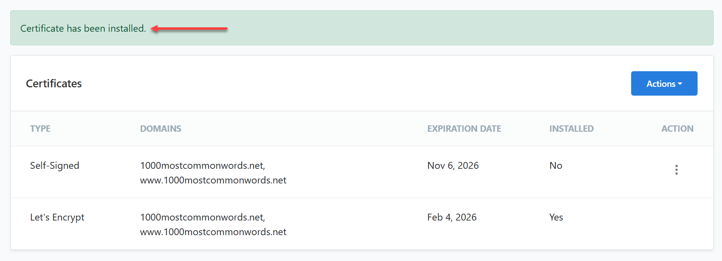
Task: Click Let's Encrypt row www.1000mostcommonwords.net domain
Action: point(213,232)
